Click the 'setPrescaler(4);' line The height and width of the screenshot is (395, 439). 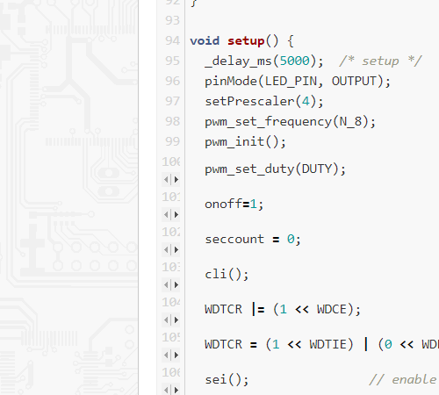tap(264, 102)
